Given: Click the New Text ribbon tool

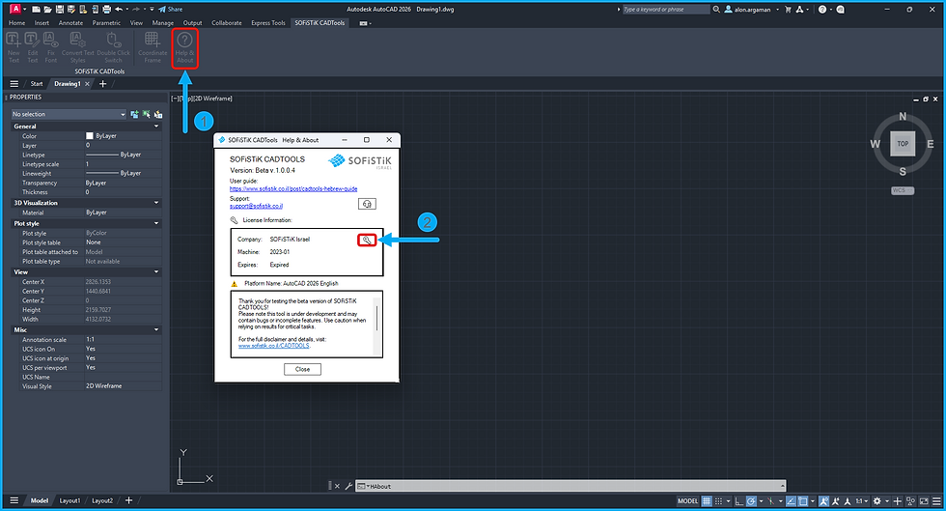Looking at the screenshot, I should (14, 47).
